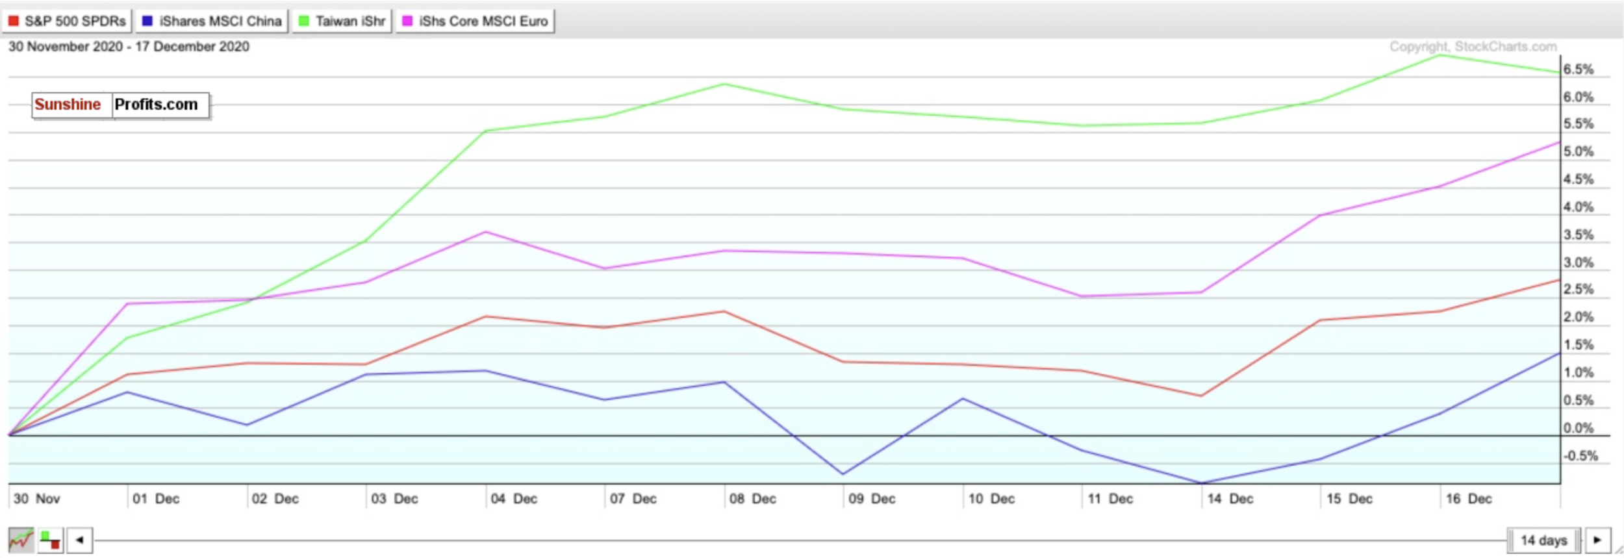Click the 4.5% axis label

click(1579, 179)
